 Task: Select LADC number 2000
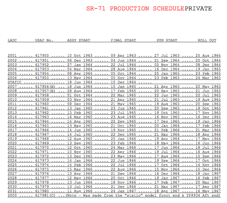pyautogui.click(x=12, y=195)
